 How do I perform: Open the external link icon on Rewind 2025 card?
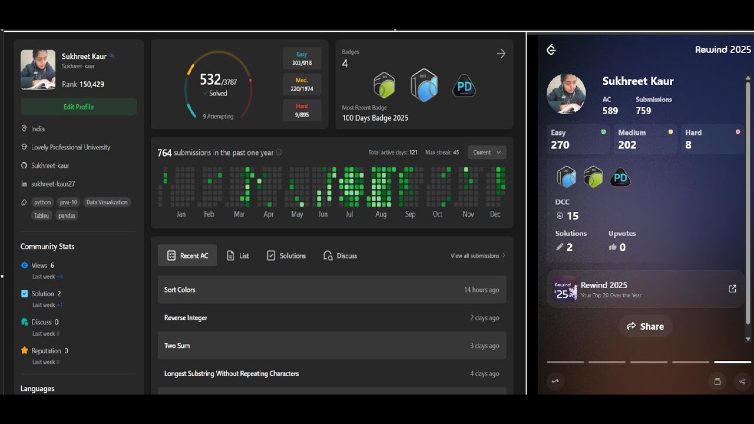pyautogui.click(x=732, y=289)
